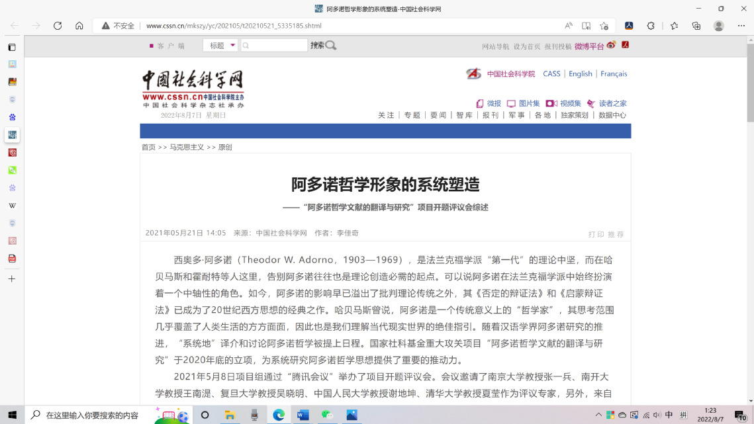Open browser Settings and more menu
Image resolution: width=754 pixels, height=424 pixels.
click(x=741, y=26)
